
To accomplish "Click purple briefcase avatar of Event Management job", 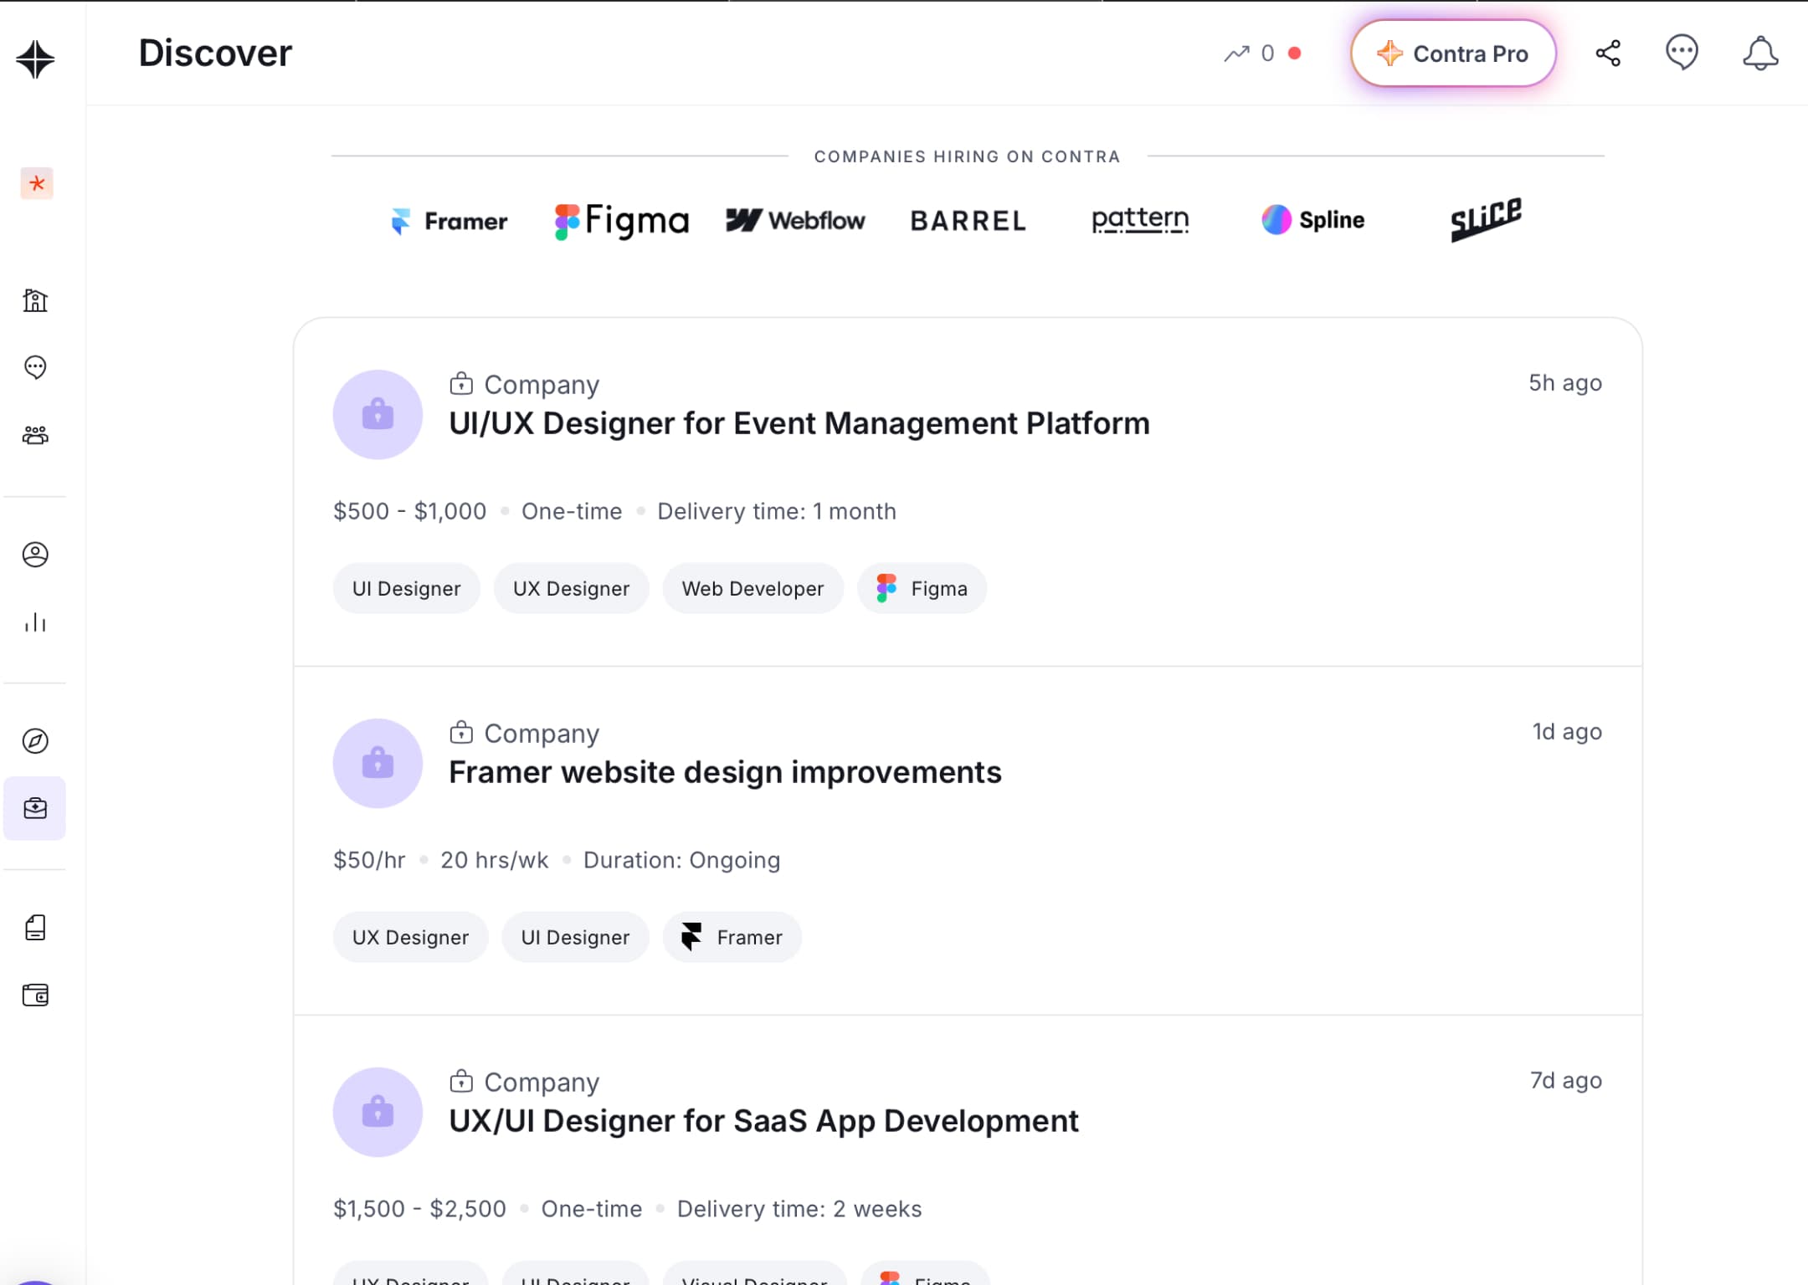I will tap(378, 414).
